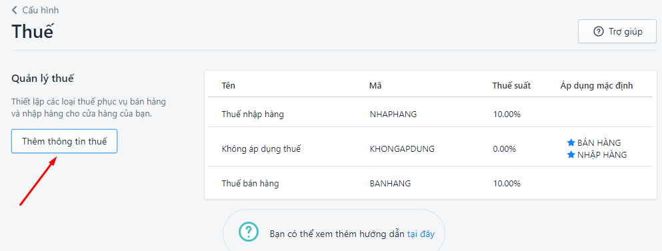Click the Áp dụng mặc định header
662x251 pixels.
[x=597, y=86]
